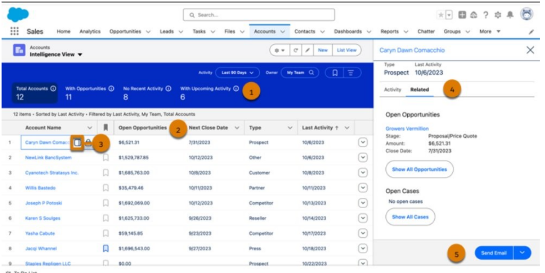Open the Last 90 Days activity dropdown
The height and width of the screenshot is (273, 545).
coord(237,73)
